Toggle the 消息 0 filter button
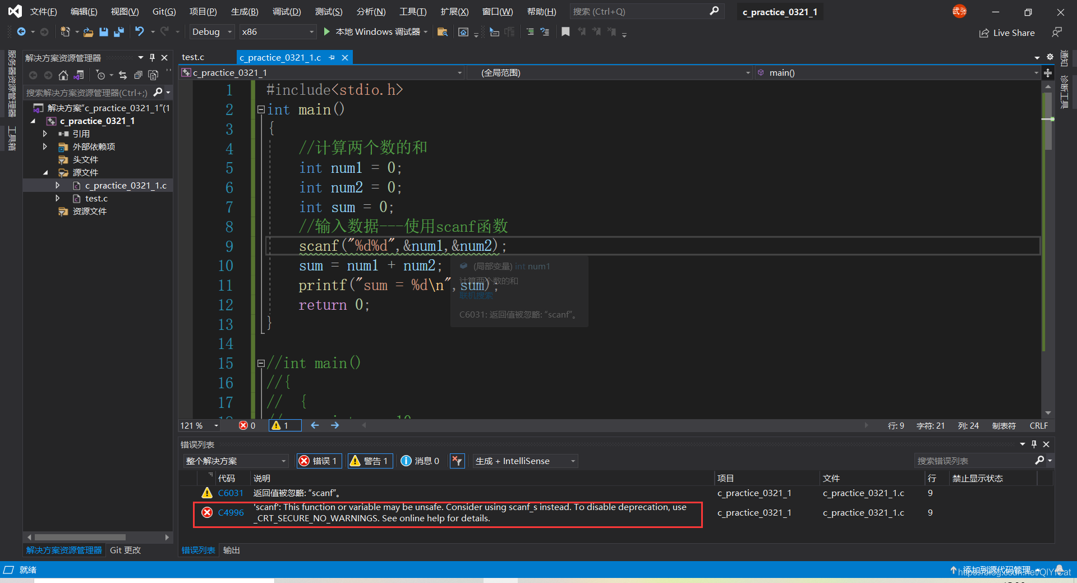This screenshot has height=583, width=1077. pyautogui.click(x=420, y=461)
